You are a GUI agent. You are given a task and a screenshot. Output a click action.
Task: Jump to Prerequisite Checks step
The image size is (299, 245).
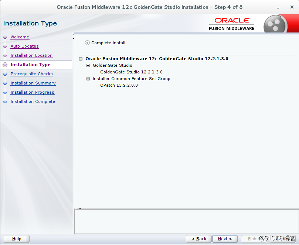tap(32, 74)
